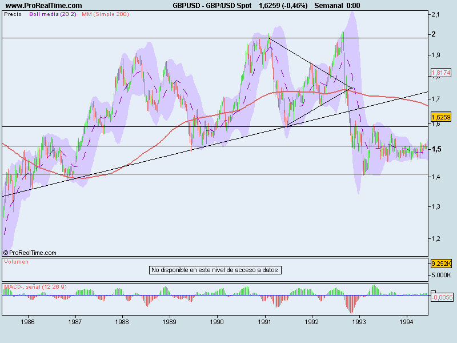Screen dimensions: 457x343
Task: Click the small MACD scale handle box
Action: (x=434, y=292)
